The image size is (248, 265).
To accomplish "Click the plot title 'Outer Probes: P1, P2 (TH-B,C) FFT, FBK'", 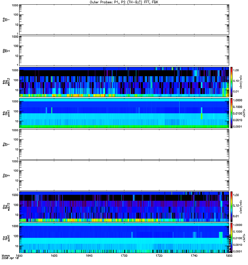I will pyautogui.click(x=124, y=2).
